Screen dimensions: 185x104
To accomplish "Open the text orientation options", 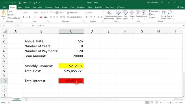I will point(62,12).
